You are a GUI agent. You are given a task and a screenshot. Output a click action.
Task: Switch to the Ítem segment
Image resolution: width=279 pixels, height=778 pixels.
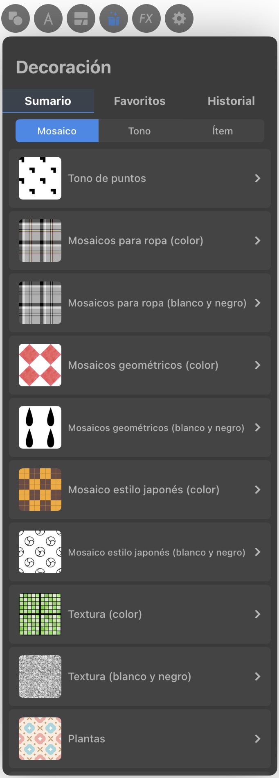pyautogui.click(x=223, y=131)
